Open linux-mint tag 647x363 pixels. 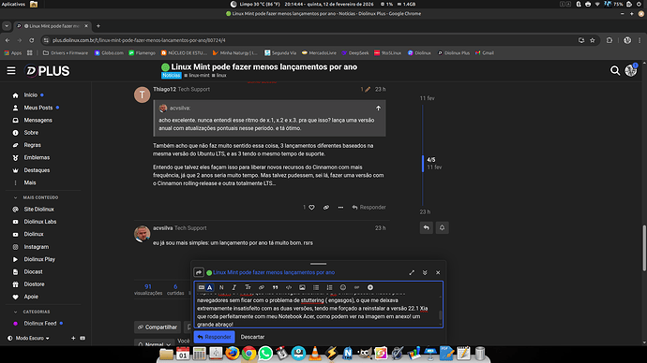pyautogui.click(x=197, y=76)
